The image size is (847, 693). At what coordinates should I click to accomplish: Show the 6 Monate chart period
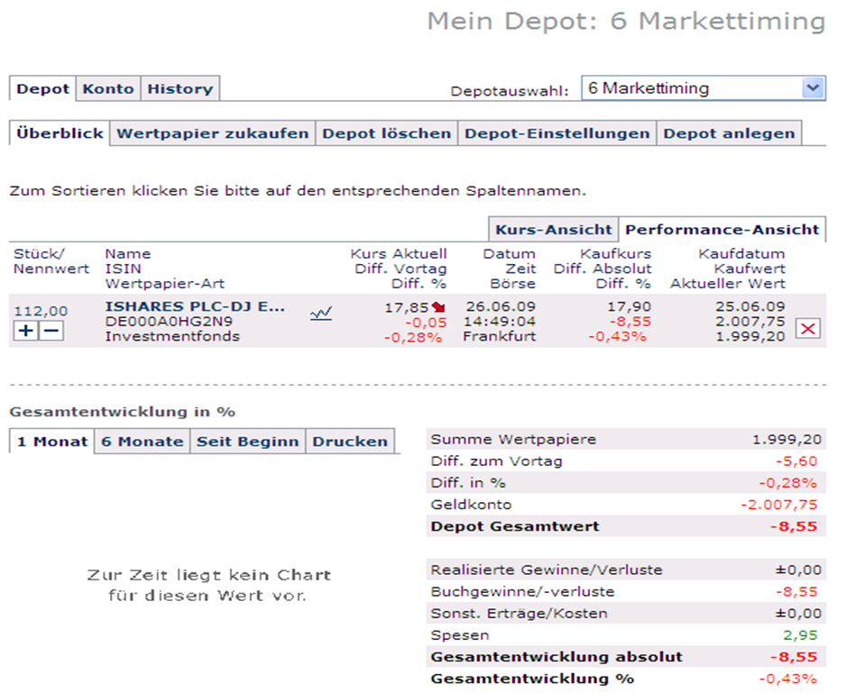coord(142,442)
